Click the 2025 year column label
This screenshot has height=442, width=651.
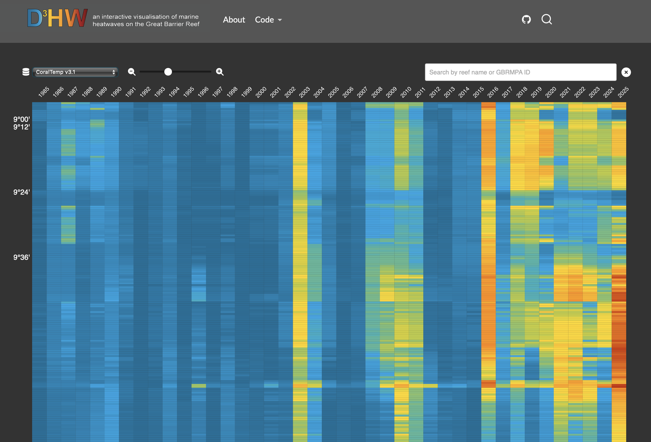pos(623,92)
